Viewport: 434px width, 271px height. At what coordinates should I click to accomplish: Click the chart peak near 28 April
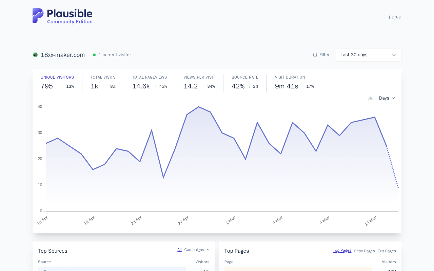(x=199, y=107)
